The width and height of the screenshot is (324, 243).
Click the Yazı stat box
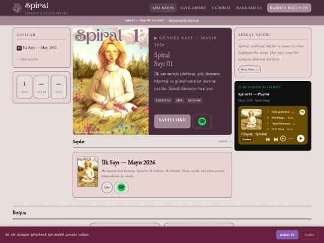[x=58, y=87]
